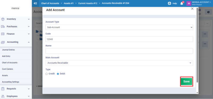Go to Cost Centers in the sidebar
Image resolution: width=213 pixels, height=99 pixels.
point(7,69)
